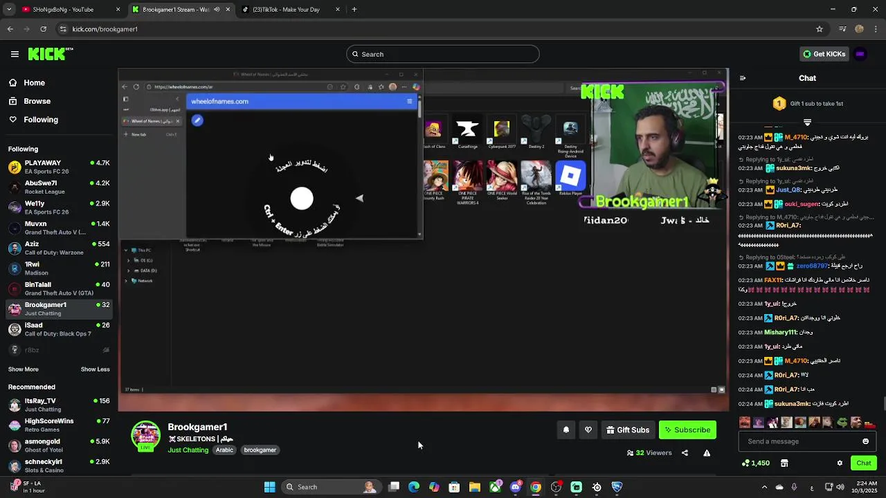Toggle stream notifications with the bell icon
The image size is (886, 498).
[x=566, y=430]
